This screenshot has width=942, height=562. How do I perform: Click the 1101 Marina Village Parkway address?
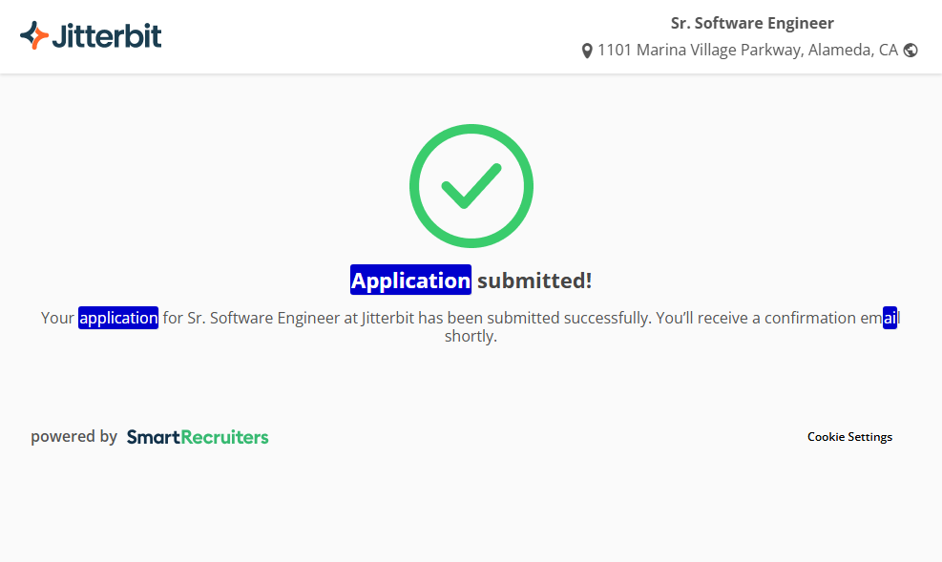coord(747,51)
